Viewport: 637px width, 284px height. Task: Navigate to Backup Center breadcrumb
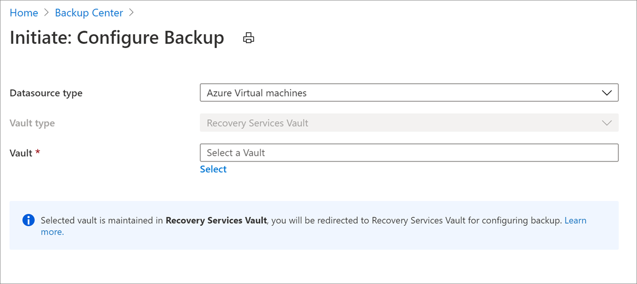pos(89,13)
